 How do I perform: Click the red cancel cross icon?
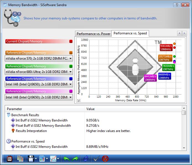105,159
